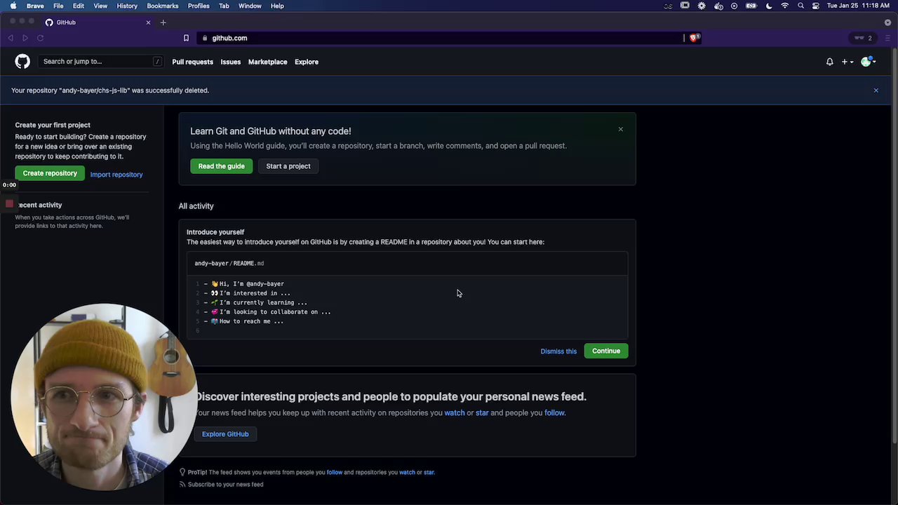Expand the tab list chevron at window top right
The width and height of the screenshot is (898, 505).
887,22
